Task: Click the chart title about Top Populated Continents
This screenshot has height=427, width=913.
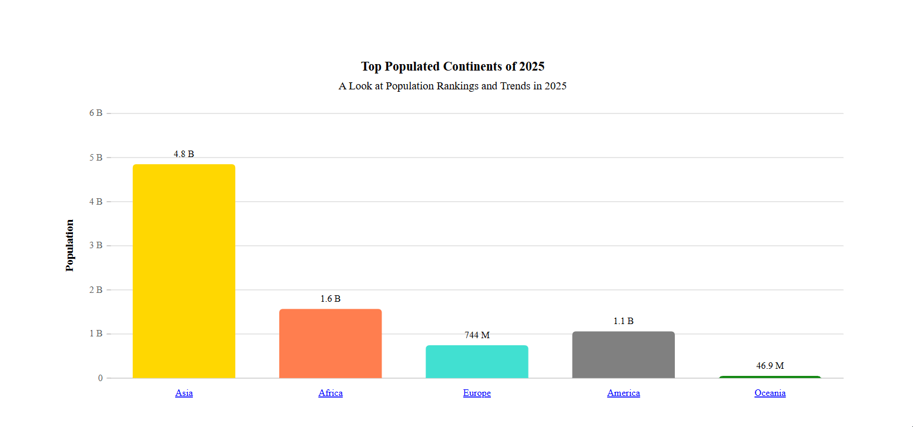Action: [x=453, y=66]
